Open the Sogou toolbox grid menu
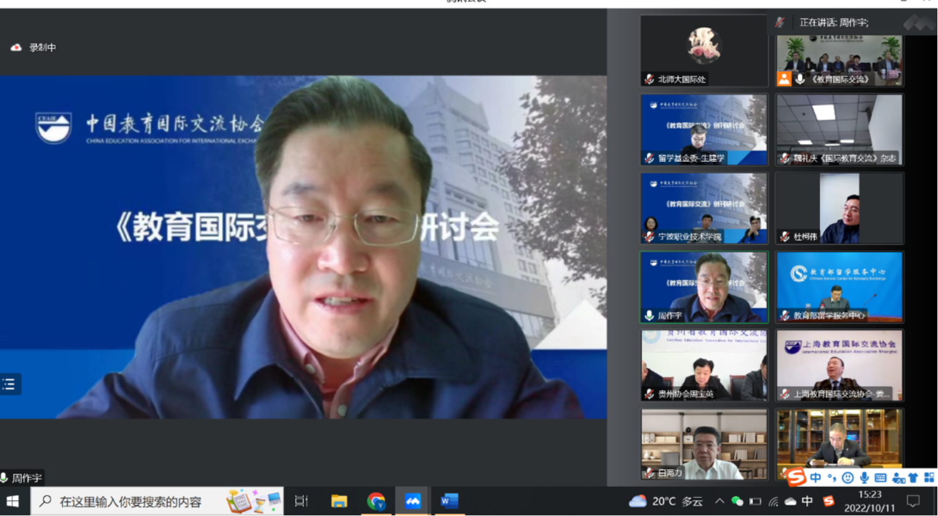This screenshot has width=938, height=516. click(929, 478)
